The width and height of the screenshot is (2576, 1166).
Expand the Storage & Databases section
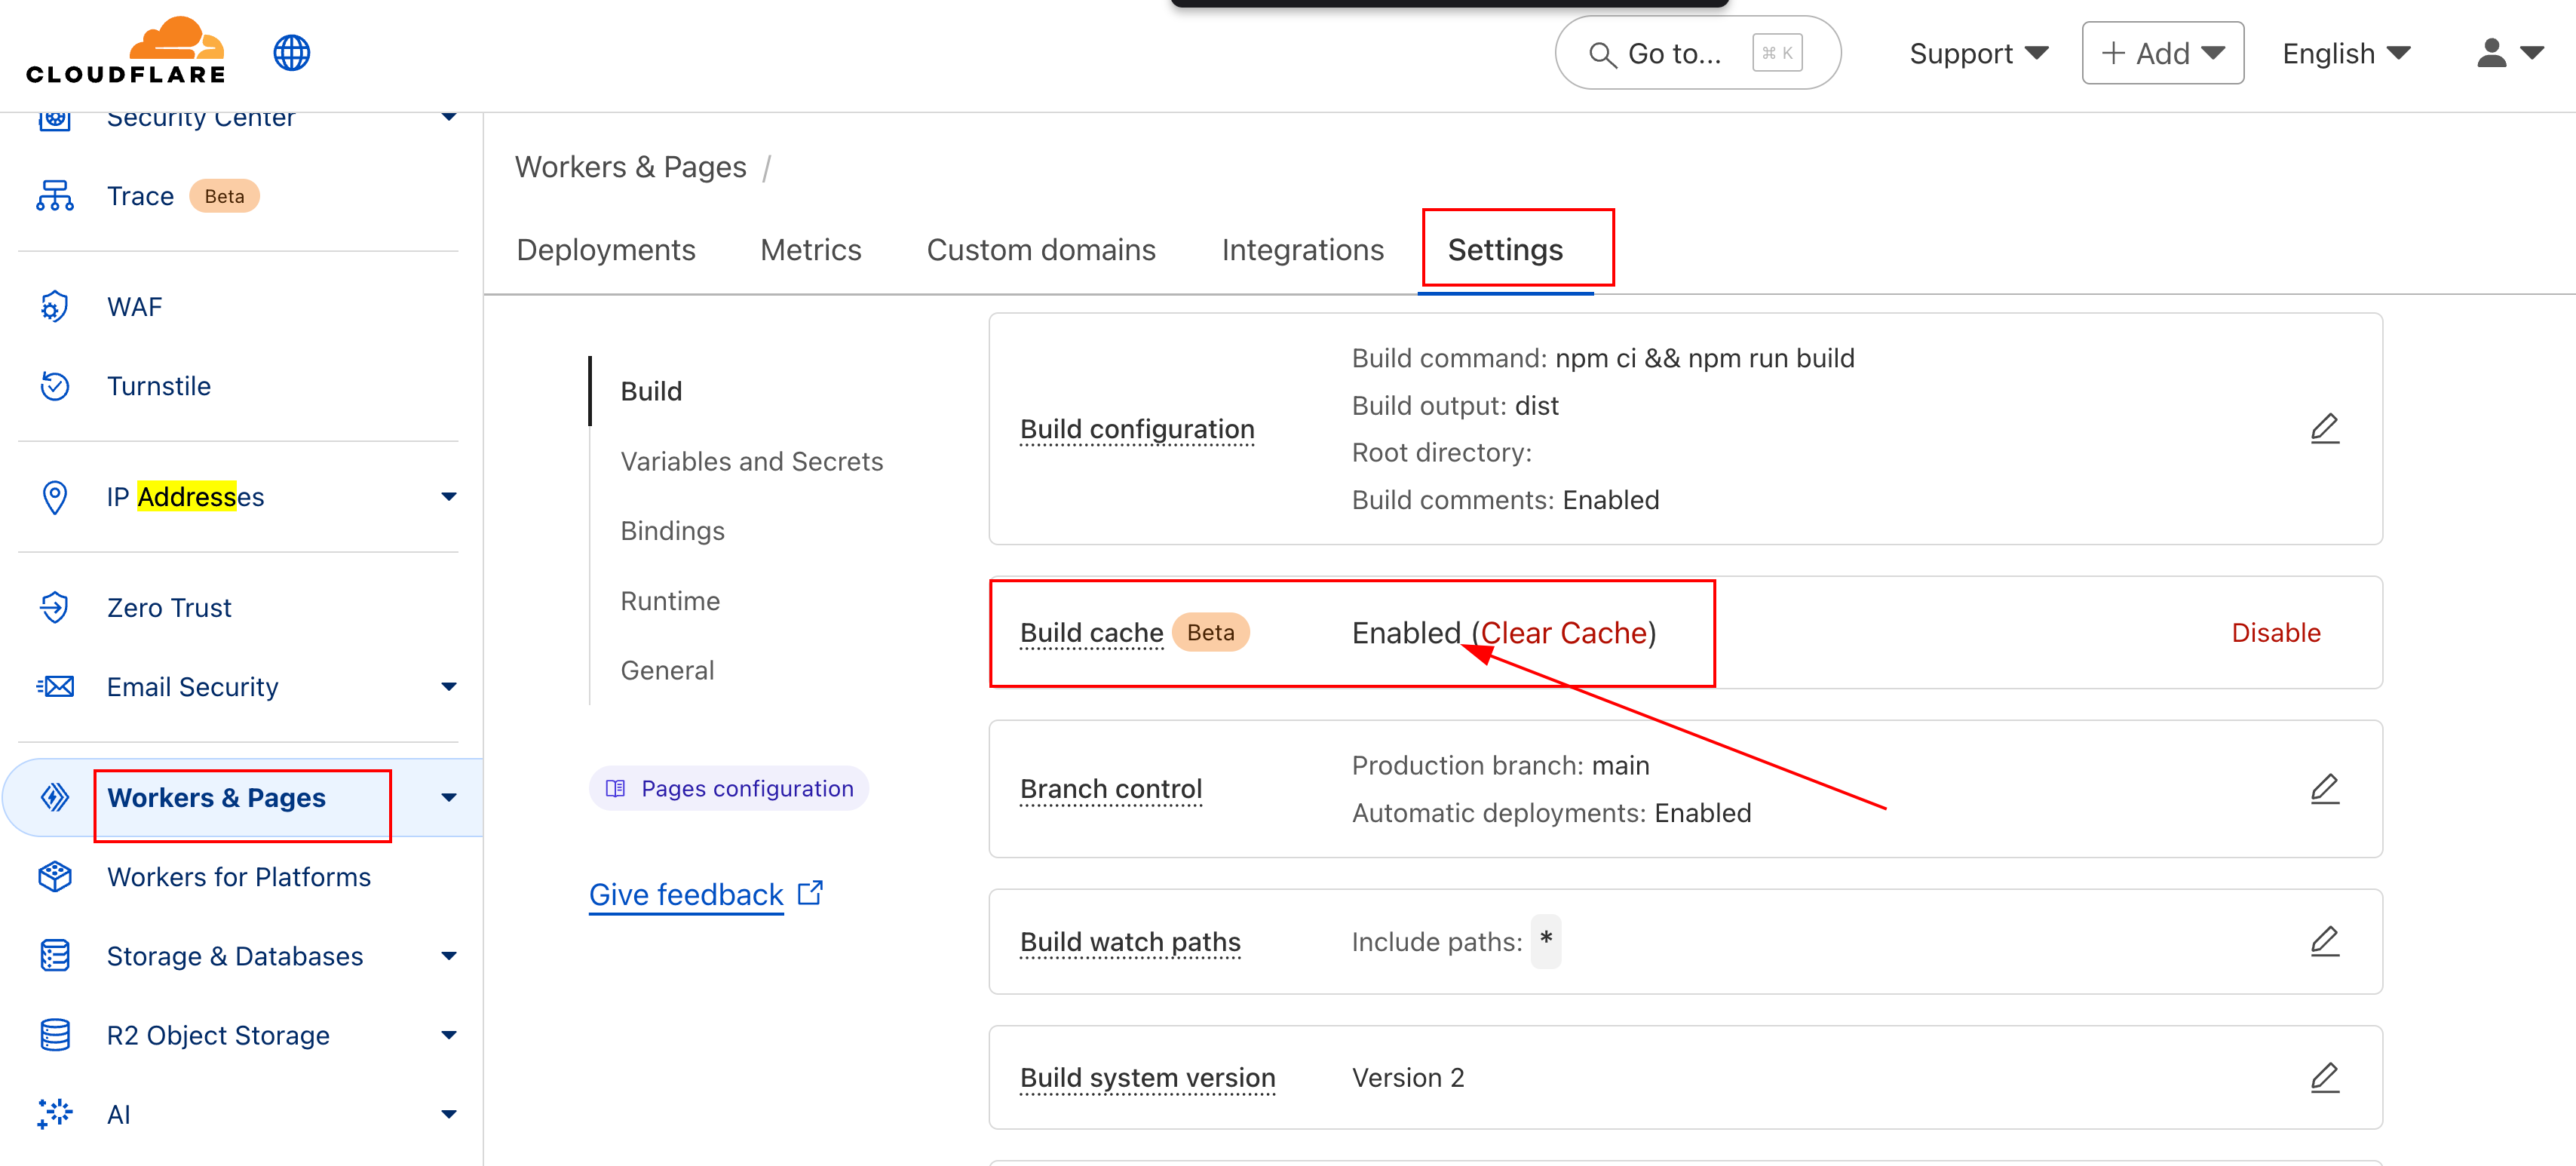point(449,956)
